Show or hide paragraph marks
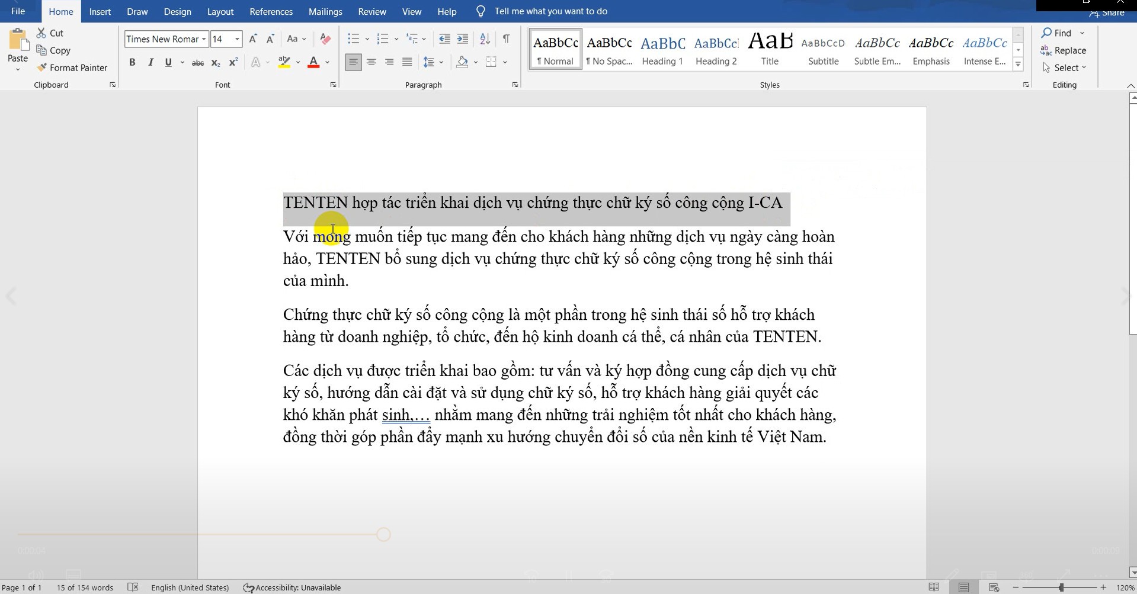The image size is (1137, 594). pos(506,39)
